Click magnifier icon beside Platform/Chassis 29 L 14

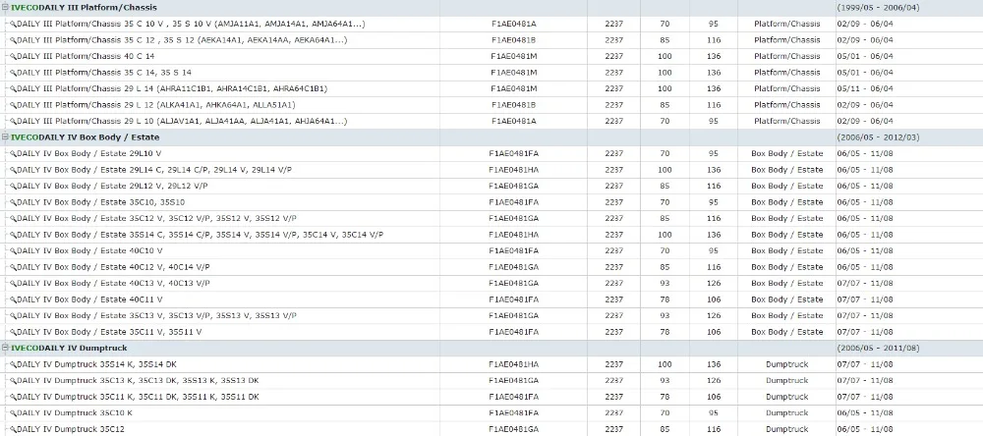click(13, 89)
